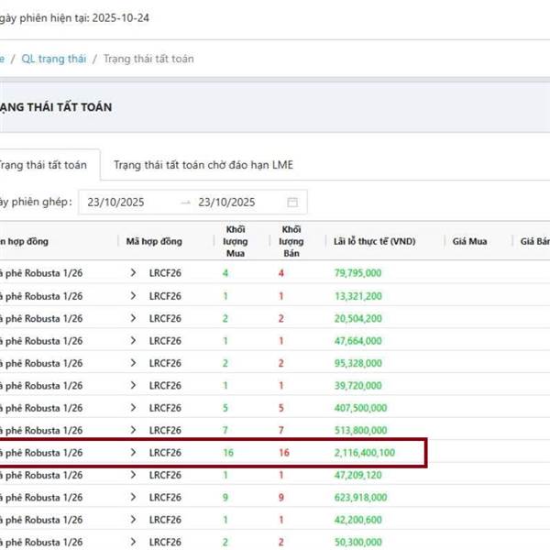Expand the row with profit 623,918,000
Viewport: 550px width, 550px height.
click(133, 498)
